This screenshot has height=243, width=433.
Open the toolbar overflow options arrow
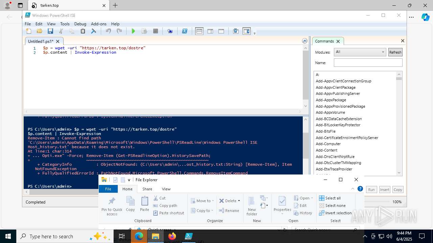[x=254, y=33]
